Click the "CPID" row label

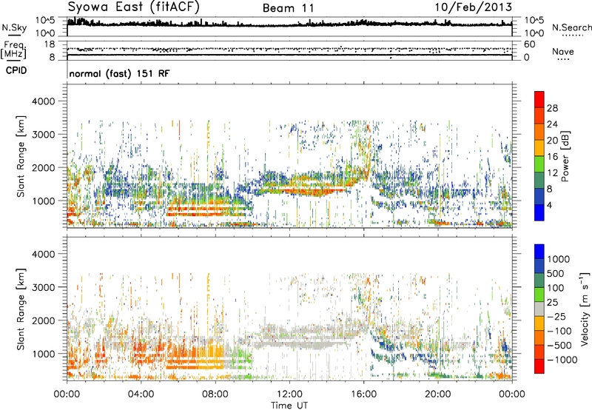pyautogui.click(x=16, y=70)
